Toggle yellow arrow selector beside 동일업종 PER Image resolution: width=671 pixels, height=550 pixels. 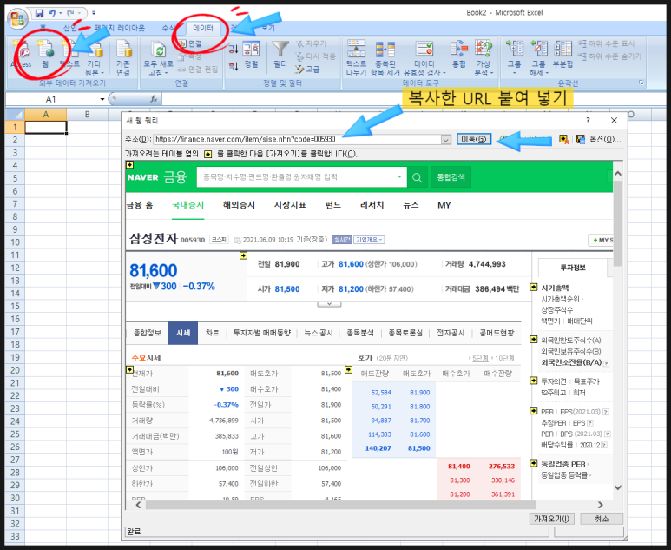(x=533, y=463)
